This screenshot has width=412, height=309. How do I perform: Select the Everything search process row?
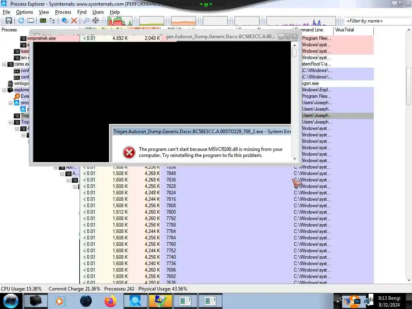tap(25, 97)
